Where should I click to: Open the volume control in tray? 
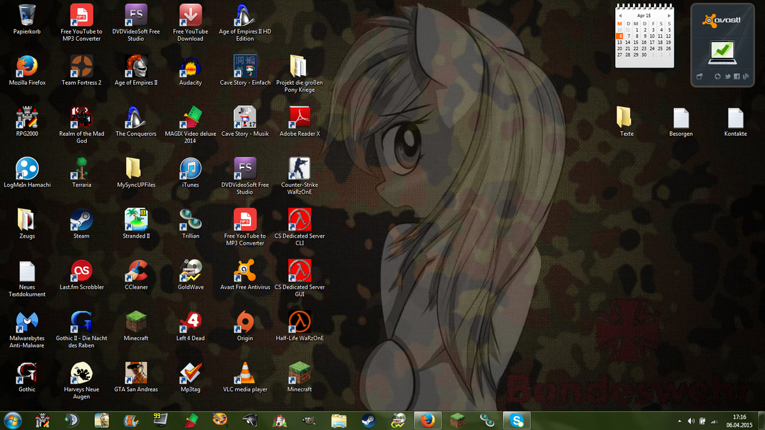691,421
